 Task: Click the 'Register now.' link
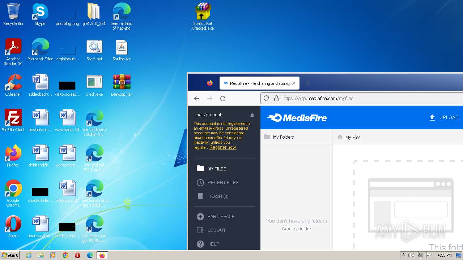tap(223, 147)
